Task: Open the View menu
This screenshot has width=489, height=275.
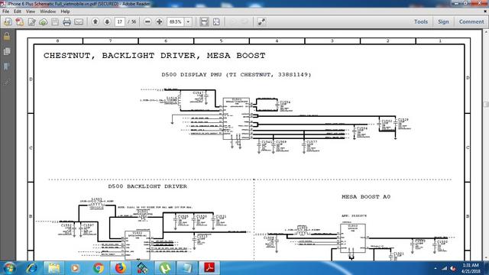Action: (x=31, y=11)
